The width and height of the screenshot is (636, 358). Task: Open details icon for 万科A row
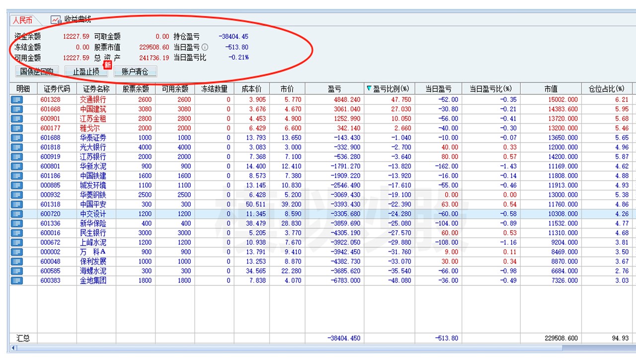coord(17,252)
